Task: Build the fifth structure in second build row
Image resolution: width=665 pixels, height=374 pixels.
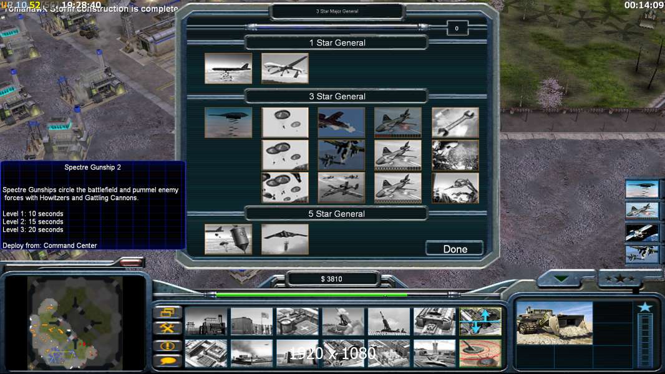Action: click(389, 353)
